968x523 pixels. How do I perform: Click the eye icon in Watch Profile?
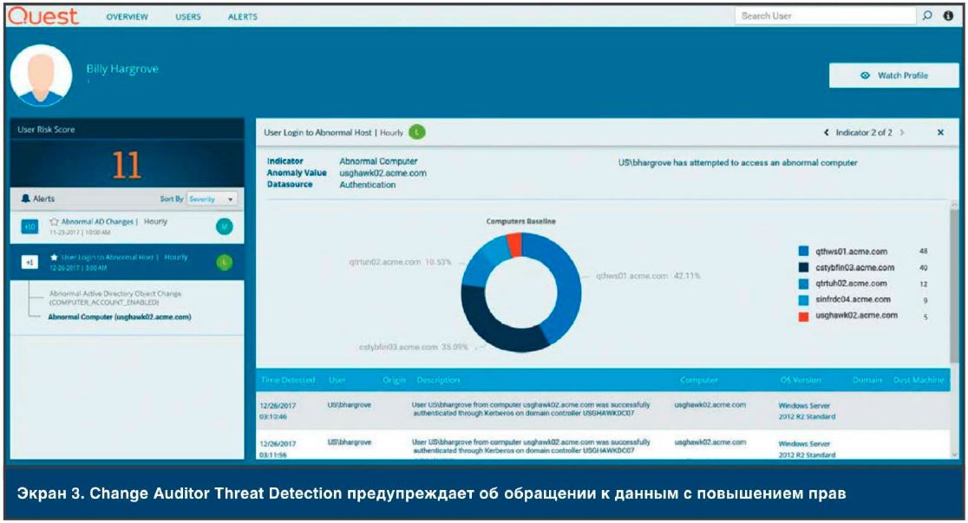(x=865, y=75)
